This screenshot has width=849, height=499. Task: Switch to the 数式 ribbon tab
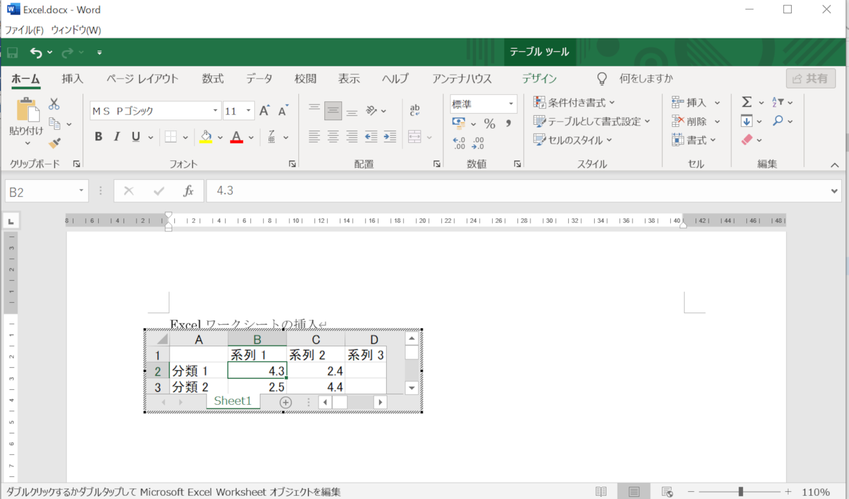(x=213, y=79)
